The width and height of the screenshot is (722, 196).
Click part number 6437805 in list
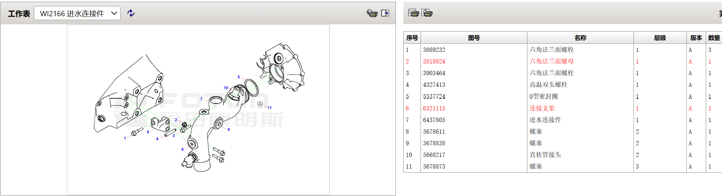click(x=434, y=120)
